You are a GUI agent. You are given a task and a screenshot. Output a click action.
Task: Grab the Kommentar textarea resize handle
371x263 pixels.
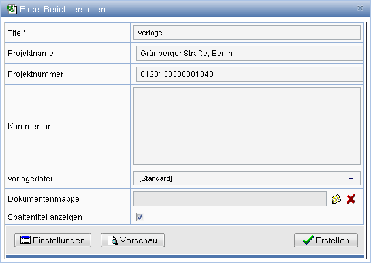[352, 157]
